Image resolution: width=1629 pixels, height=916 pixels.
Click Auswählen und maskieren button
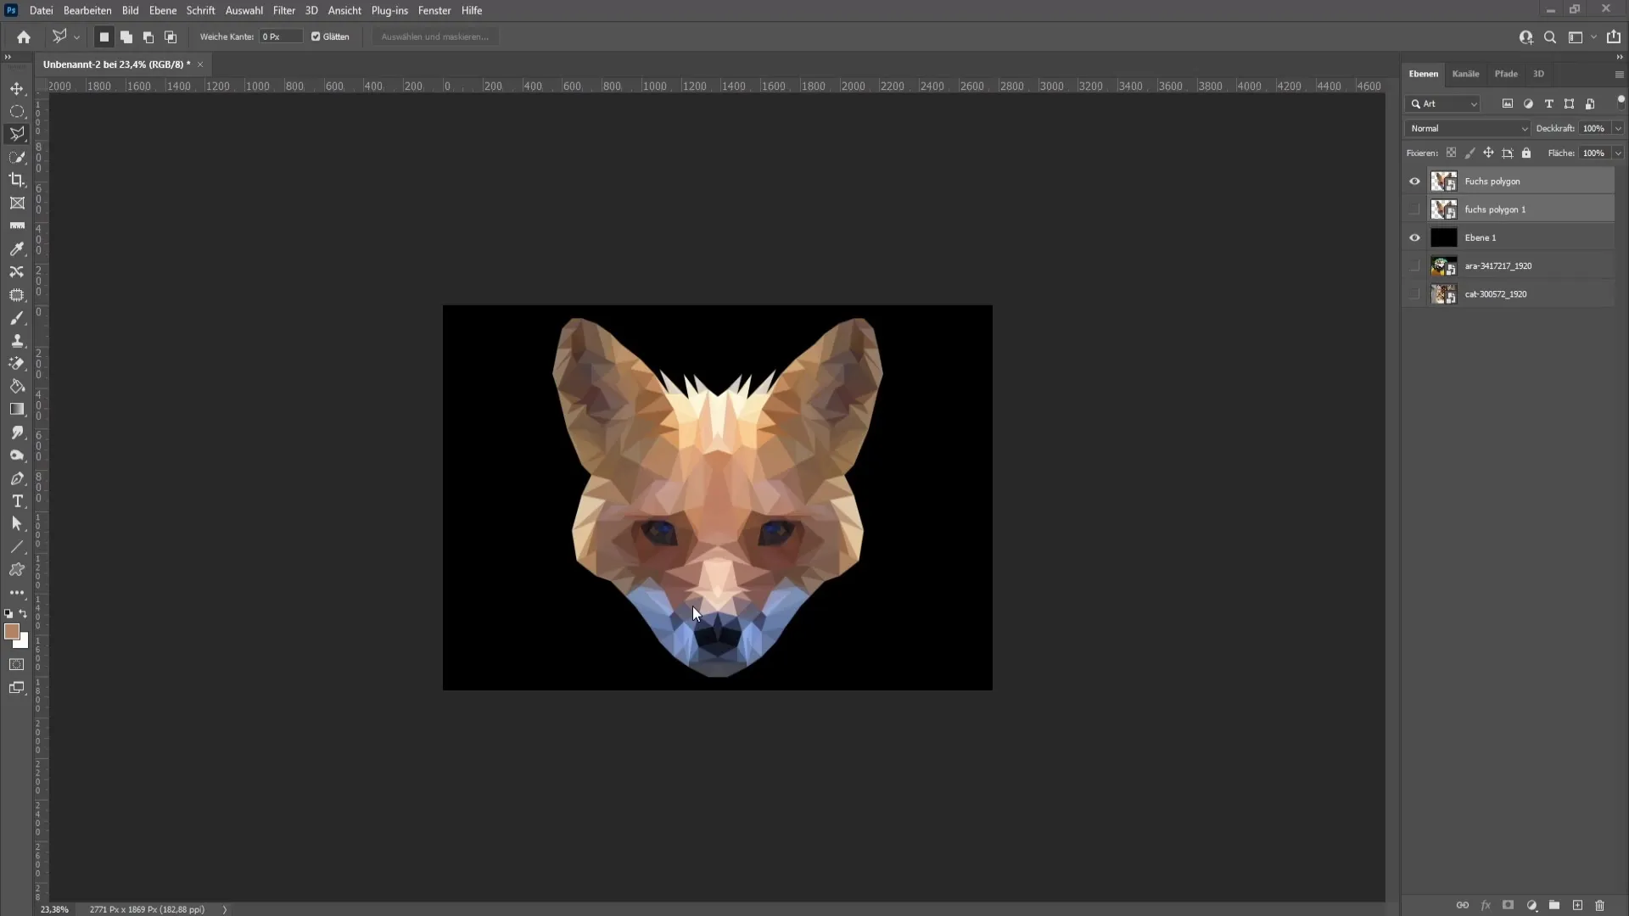434,37
